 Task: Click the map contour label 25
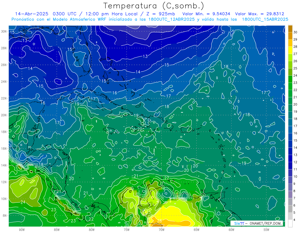click(148, 212)
